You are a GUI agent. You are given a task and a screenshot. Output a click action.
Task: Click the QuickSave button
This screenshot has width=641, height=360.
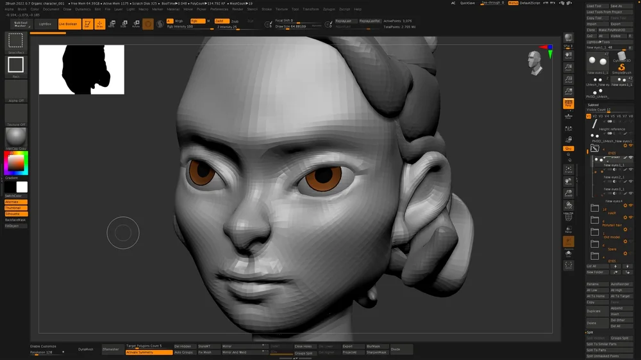pos(467,3)
